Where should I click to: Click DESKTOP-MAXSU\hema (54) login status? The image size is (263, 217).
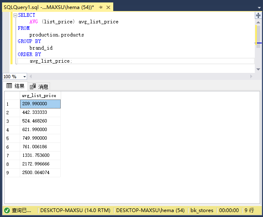click(150, 210)
